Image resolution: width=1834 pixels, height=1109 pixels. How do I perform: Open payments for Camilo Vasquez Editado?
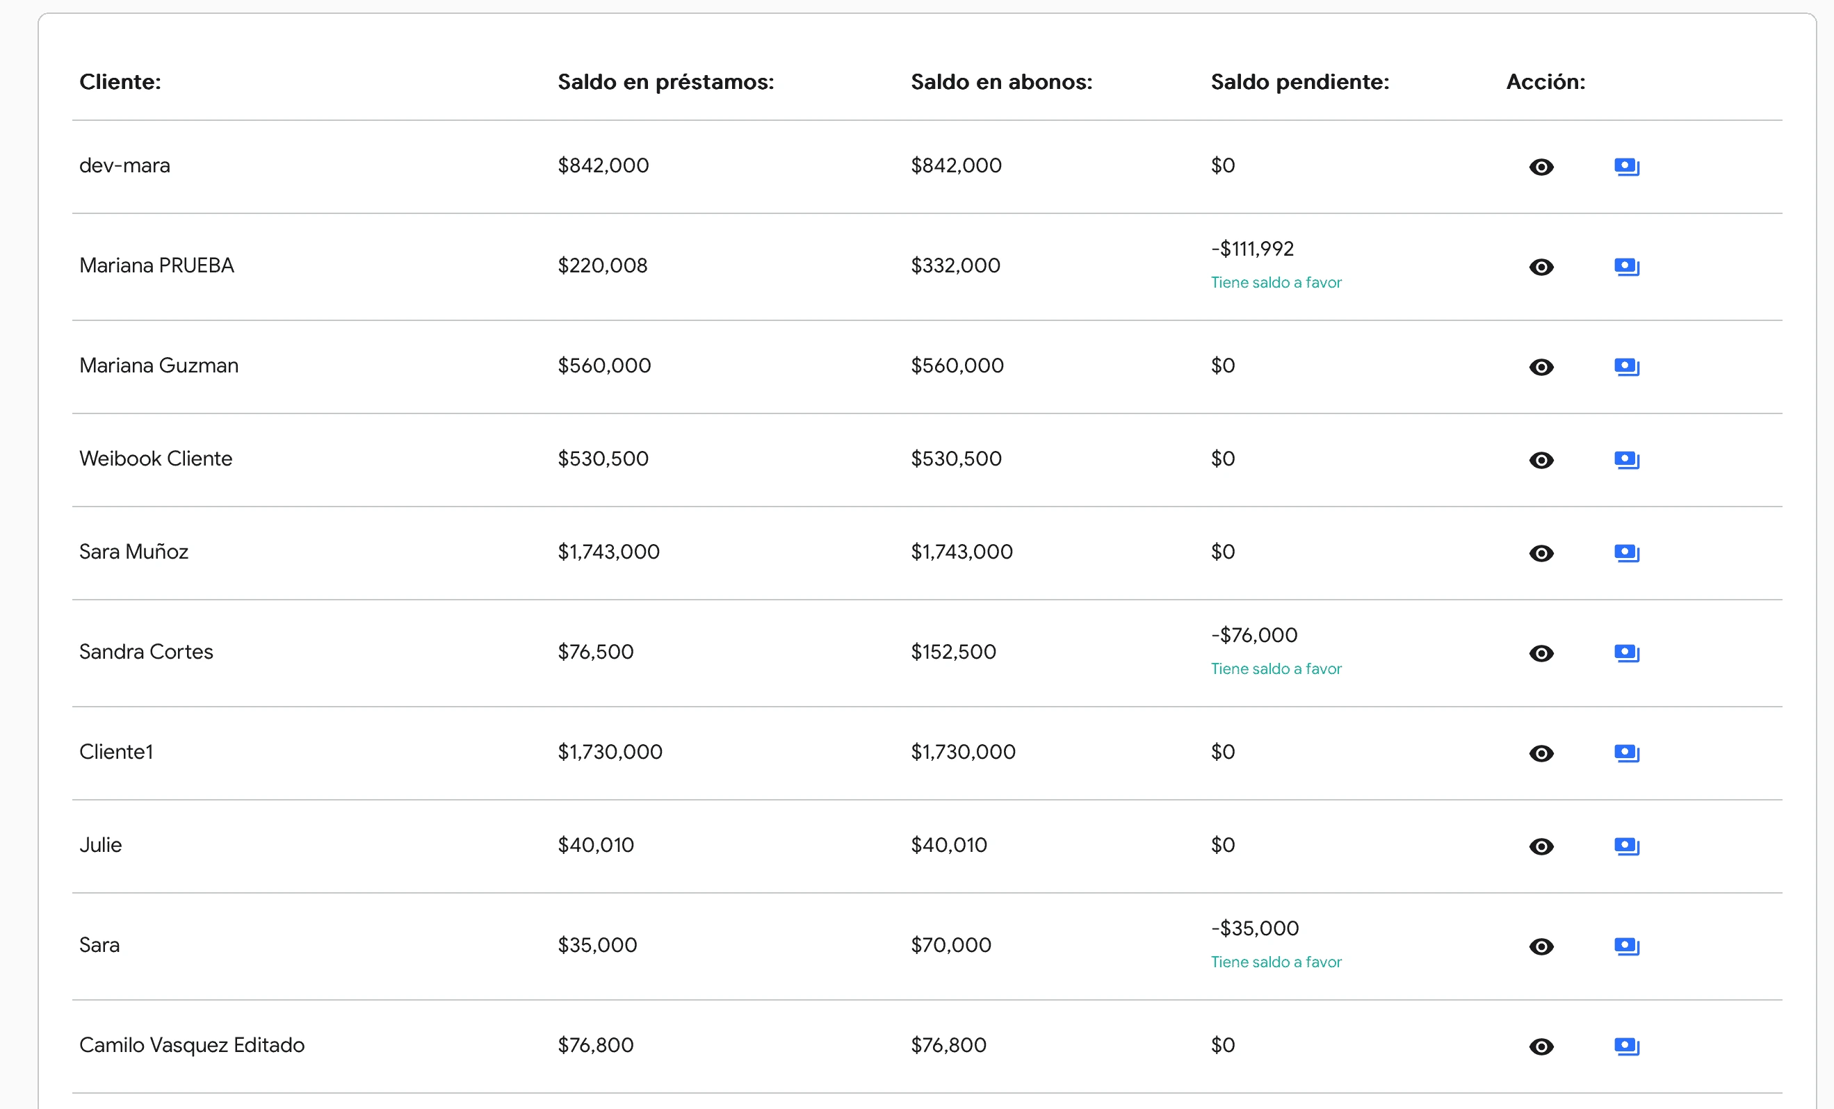[x=1626, y=1046]
